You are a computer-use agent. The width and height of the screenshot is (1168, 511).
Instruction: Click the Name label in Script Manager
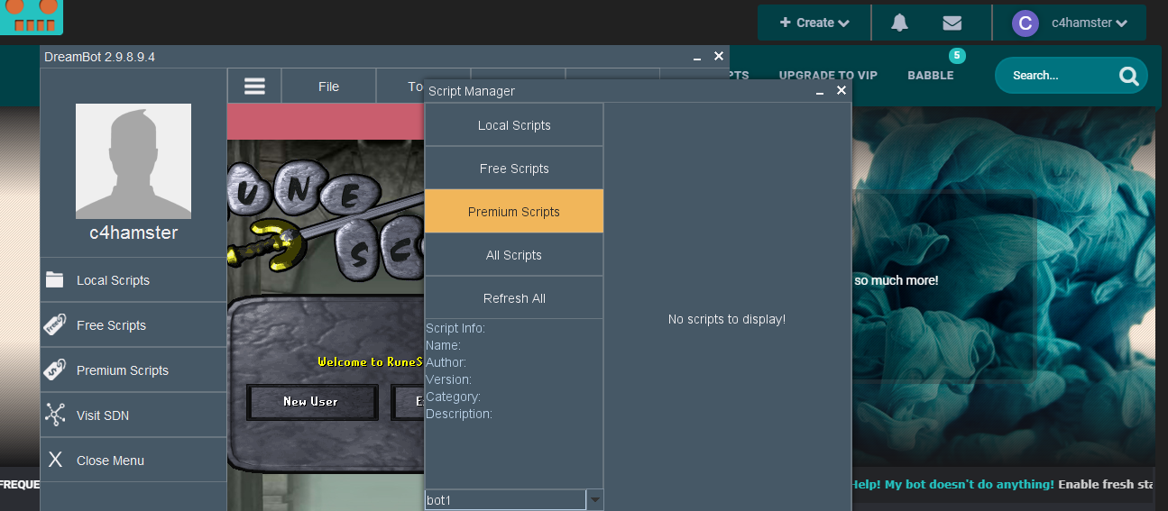pos(443,345)
